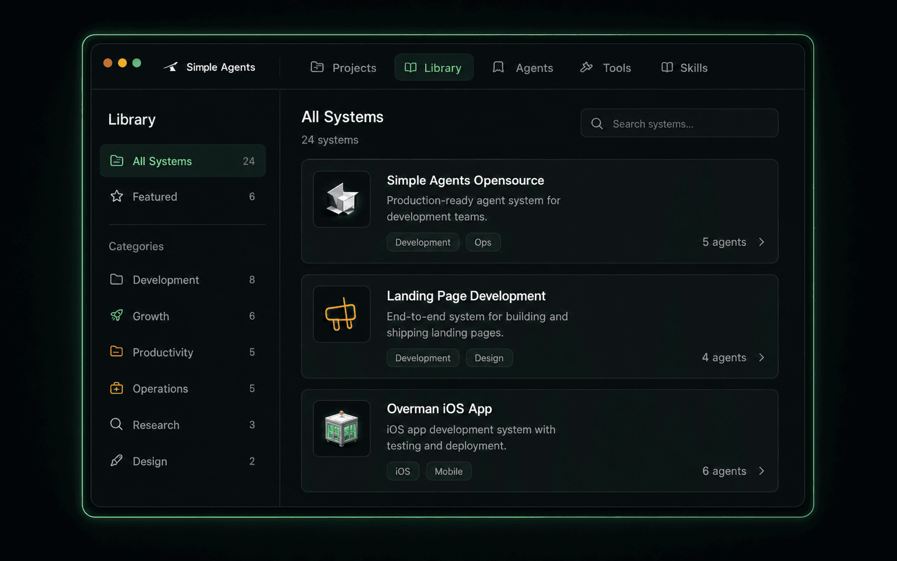Click the Development tag on Landing Page Development
The width and height of the screenshot is (897, 561).
click(x=423, y=358)
